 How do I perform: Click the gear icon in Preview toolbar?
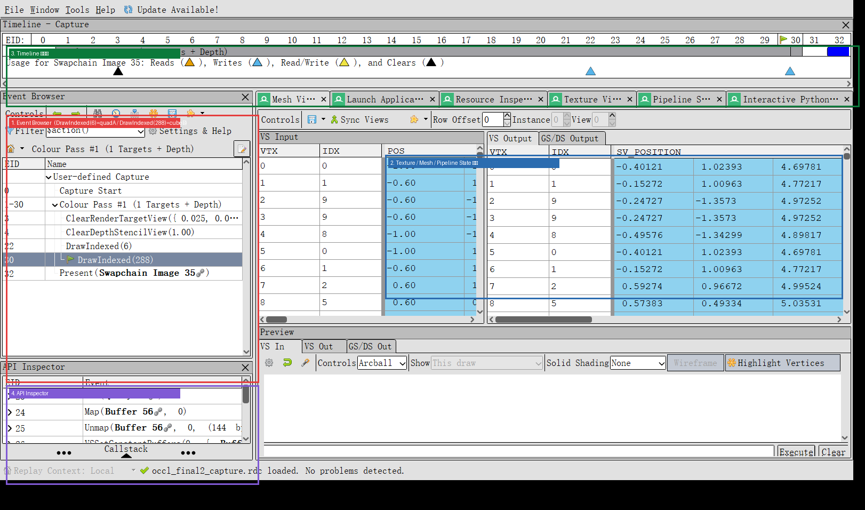[x=269, y=363]
